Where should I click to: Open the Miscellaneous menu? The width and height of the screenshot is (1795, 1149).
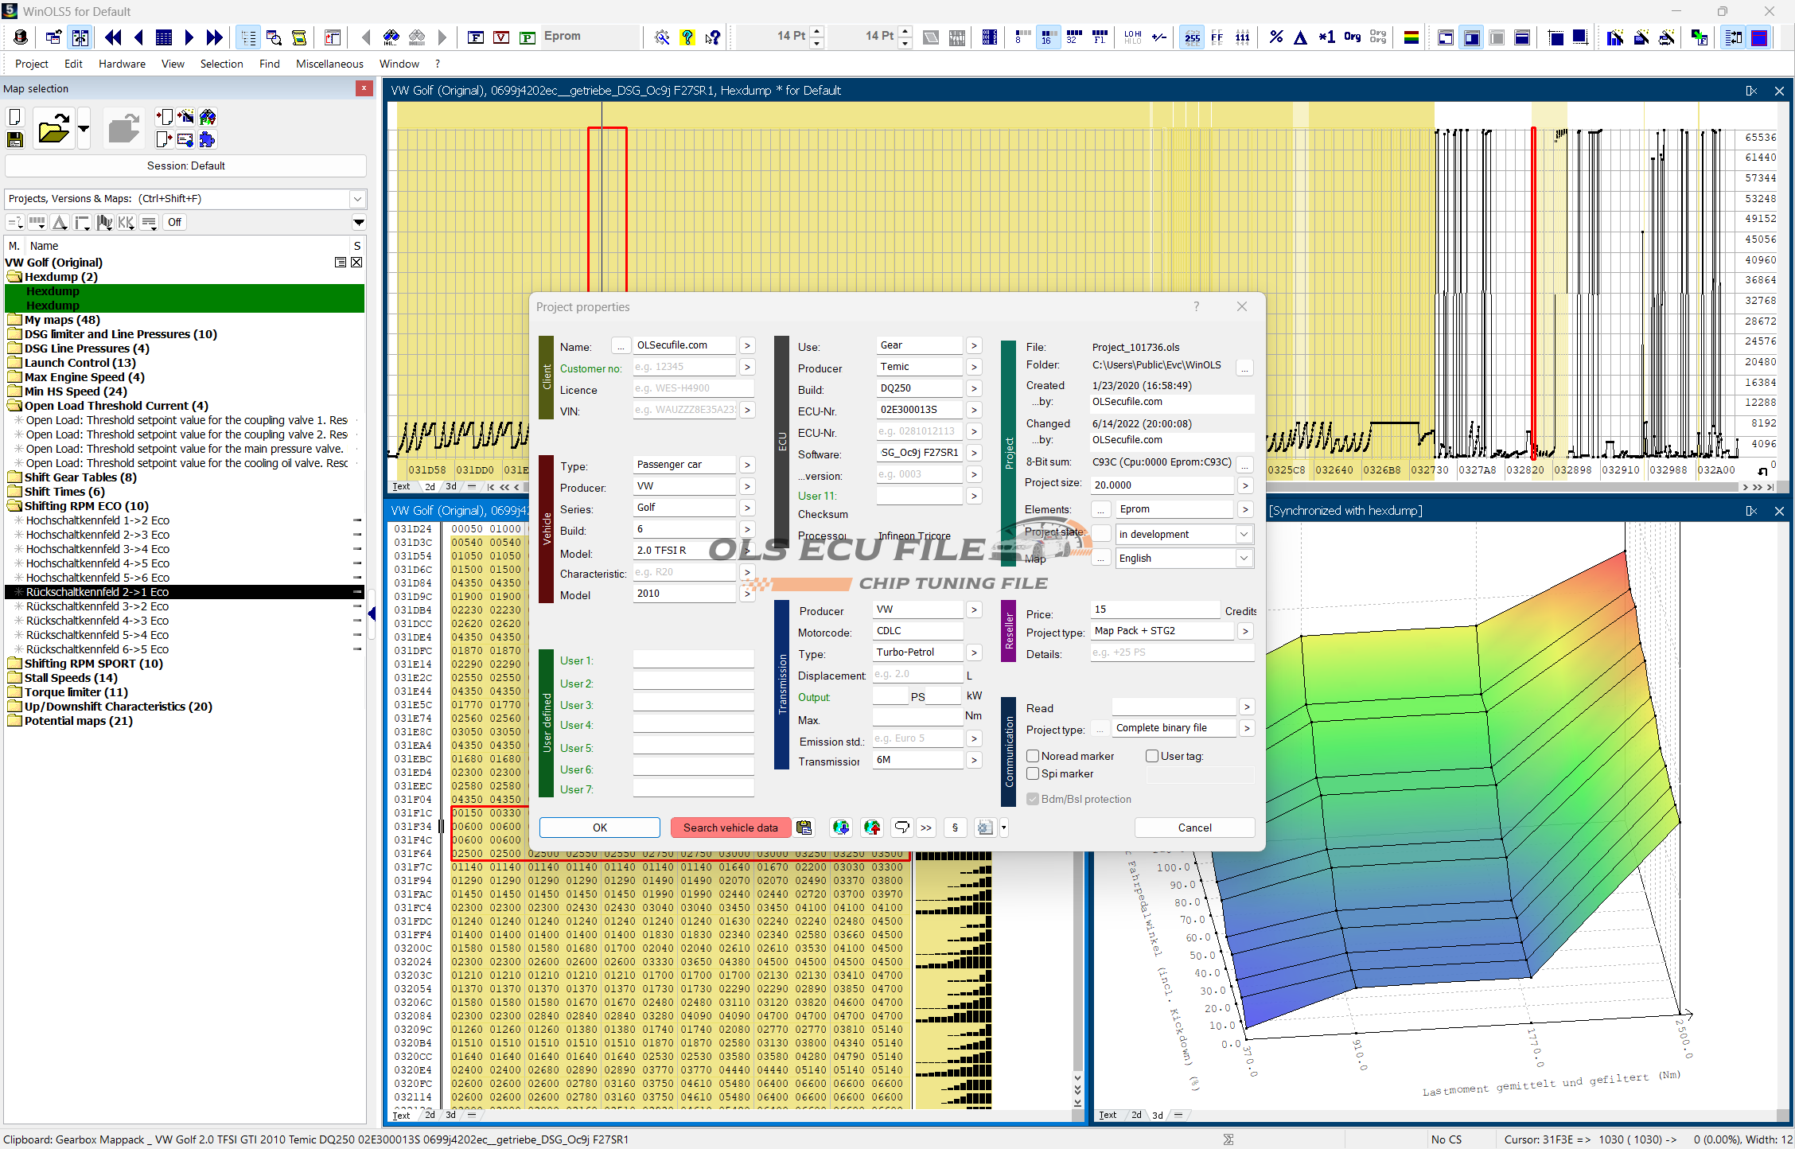tap(329, 64)
